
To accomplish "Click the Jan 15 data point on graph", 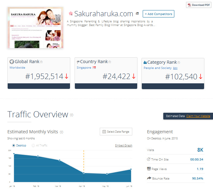I will tap(14, 154).
